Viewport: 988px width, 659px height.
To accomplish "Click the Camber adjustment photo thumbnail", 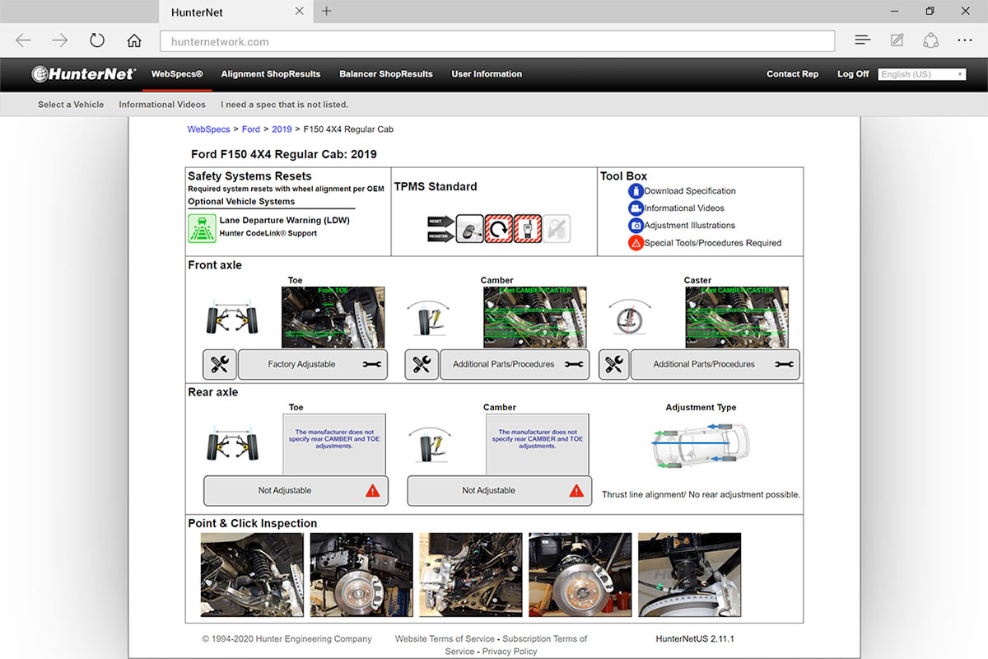I will pos(535,317).
